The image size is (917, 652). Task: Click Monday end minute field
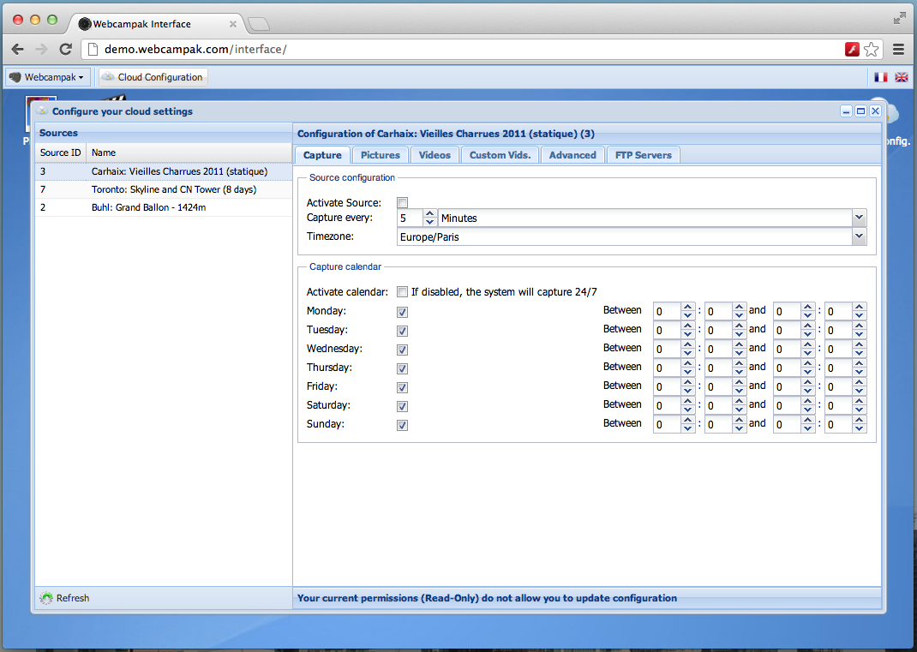coord(839,312)
